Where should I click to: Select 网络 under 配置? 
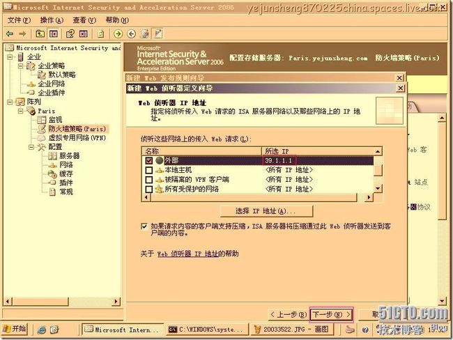[x=66, y=165]
